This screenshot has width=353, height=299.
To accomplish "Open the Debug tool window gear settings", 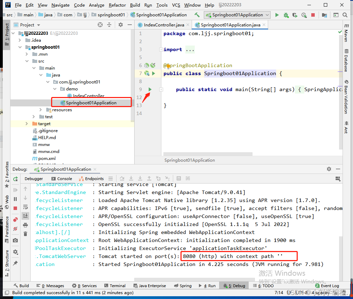I will pos(329,169).
